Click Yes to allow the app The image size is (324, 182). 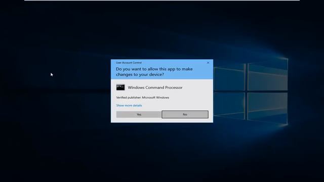tap(139, 115)
